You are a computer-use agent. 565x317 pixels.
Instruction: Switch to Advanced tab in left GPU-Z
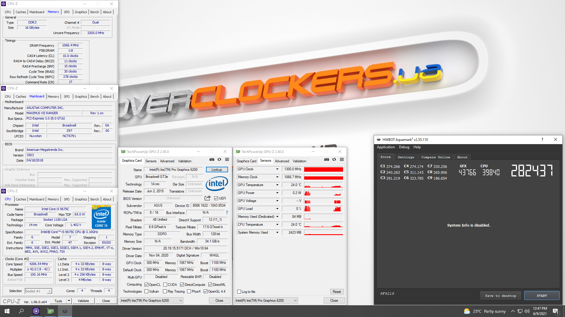coord(167,161)
